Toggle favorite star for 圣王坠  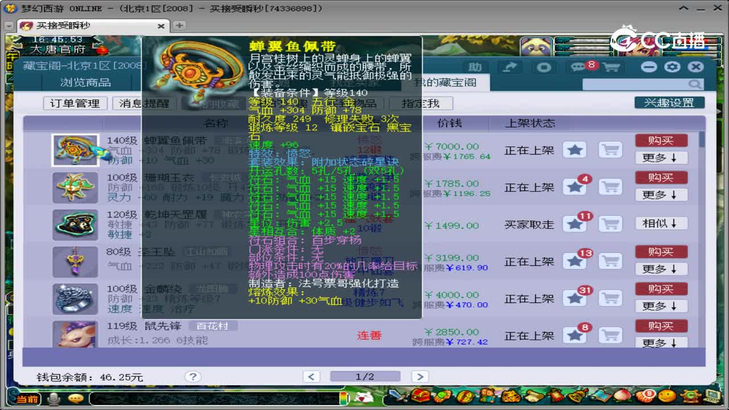[x=575, y=261]
